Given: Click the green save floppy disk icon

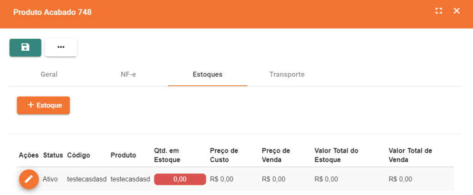Looking at the screenshot, I should click(25, 47).
